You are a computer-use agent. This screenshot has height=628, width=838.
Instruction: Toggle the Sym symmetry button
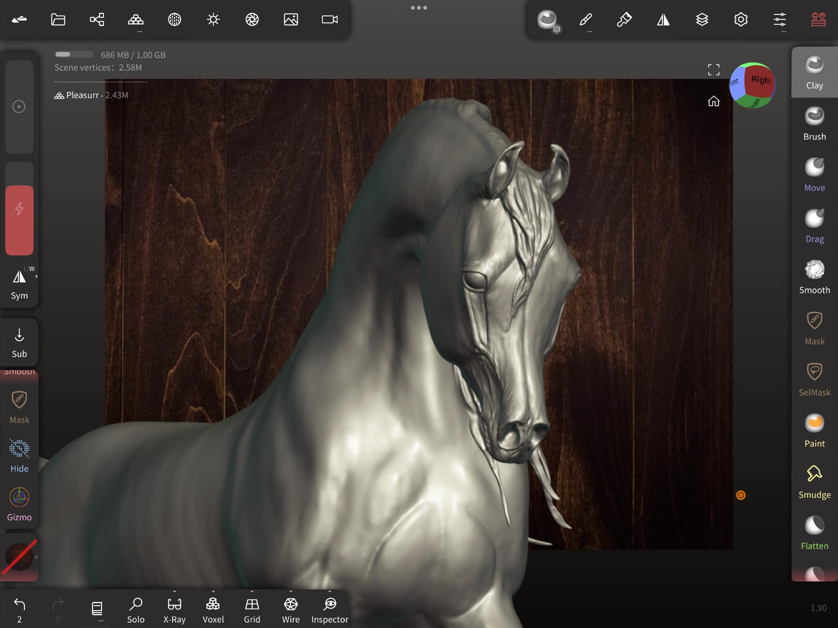[19, 283]
